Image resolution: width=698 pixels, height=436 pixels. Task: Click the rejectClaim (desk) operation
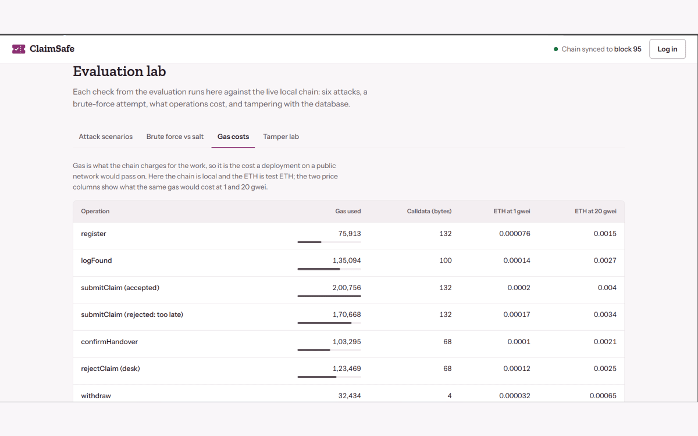pos(111,369)
